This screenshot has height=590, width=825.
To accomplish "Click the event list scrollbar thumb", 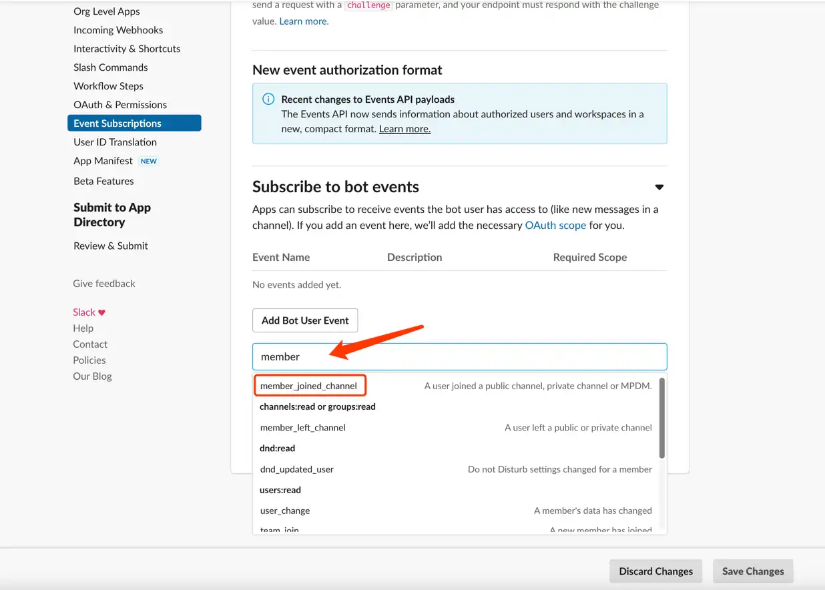I will click(662, 418).
